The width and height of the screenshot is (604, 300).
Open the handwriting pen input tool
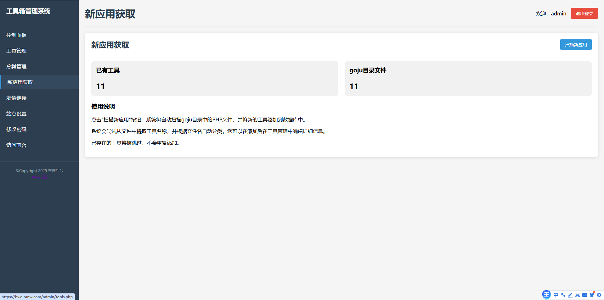[570, 295]
